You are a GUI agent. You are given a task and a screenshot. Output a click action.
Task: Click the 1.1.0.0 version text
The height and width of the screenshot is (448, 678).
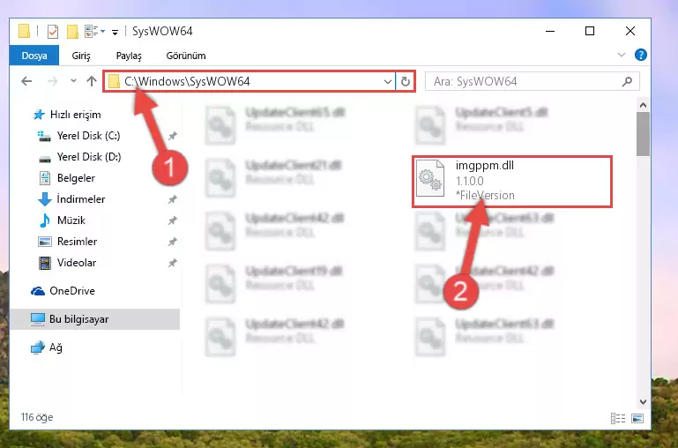pos(470,181)
